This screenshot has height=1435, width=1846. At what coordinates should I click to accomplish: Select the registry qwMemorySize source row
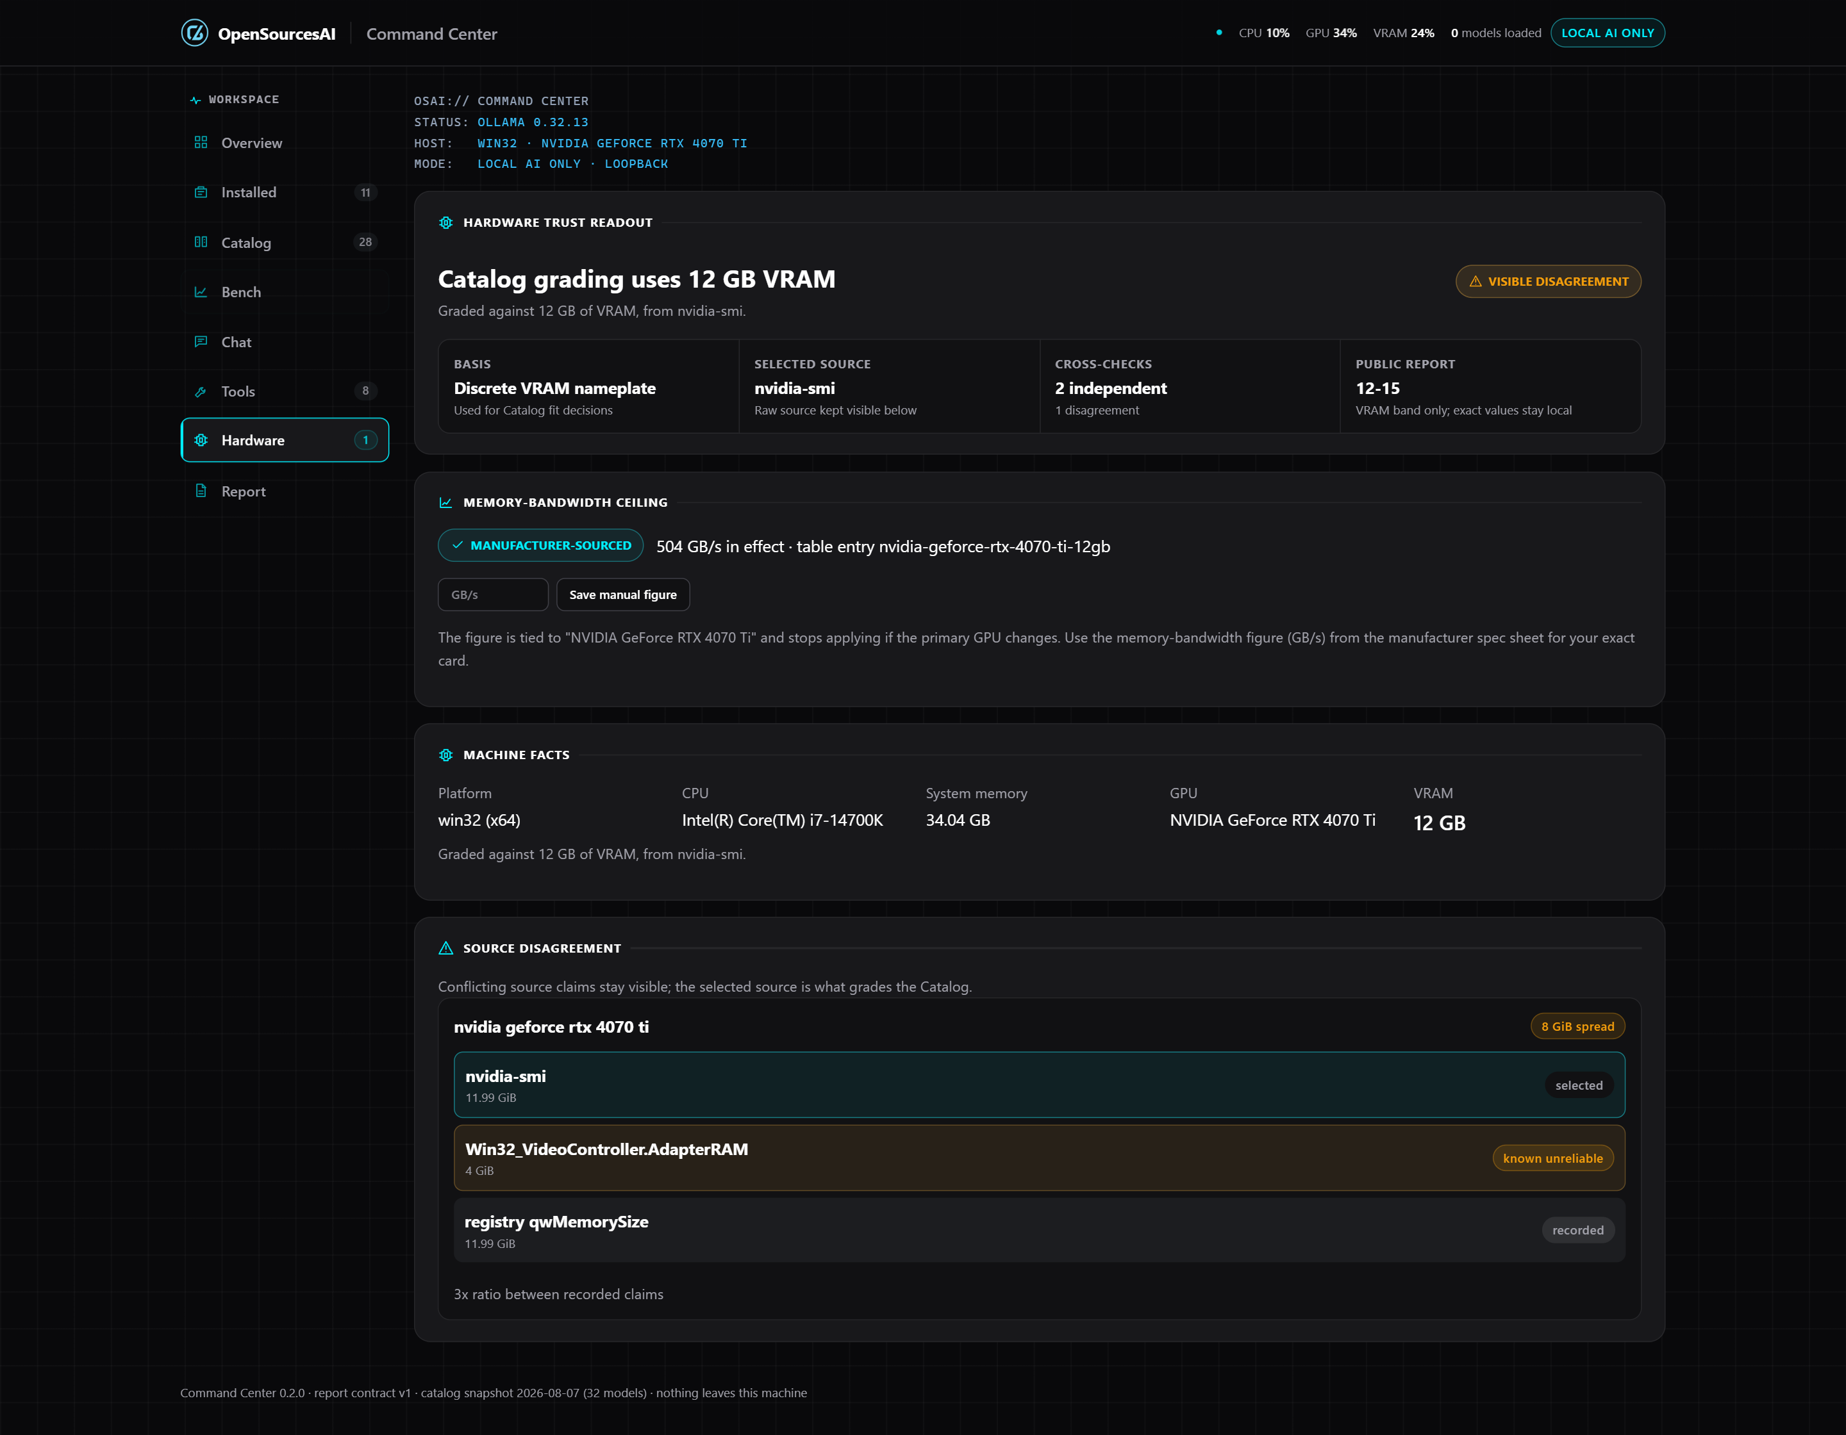point(1039,1231)
